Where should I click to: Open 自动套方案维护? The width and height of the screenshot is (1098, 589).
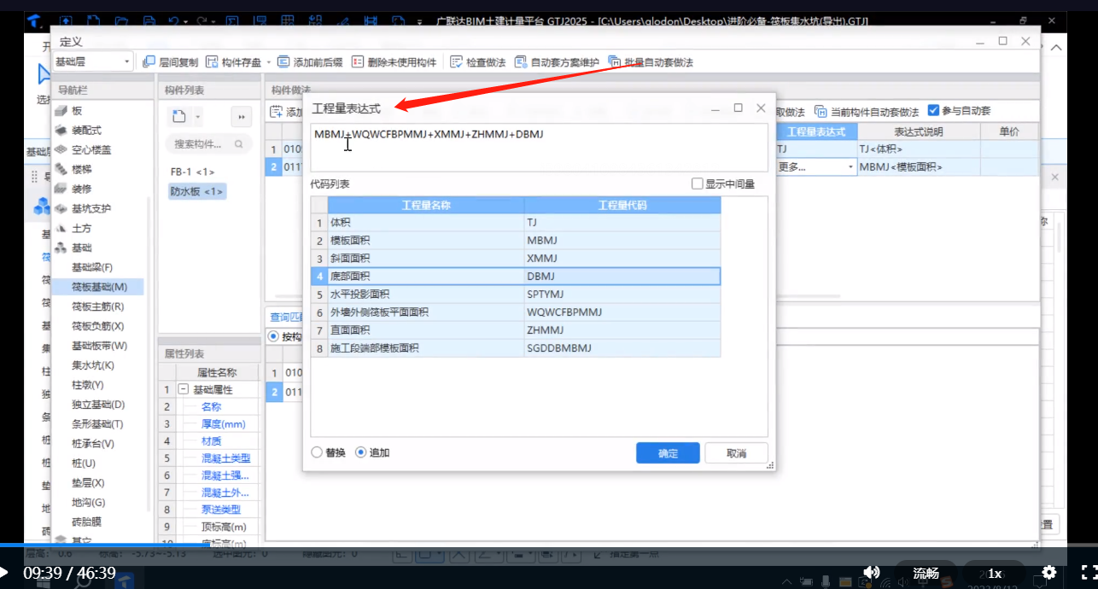click(557, 62)
